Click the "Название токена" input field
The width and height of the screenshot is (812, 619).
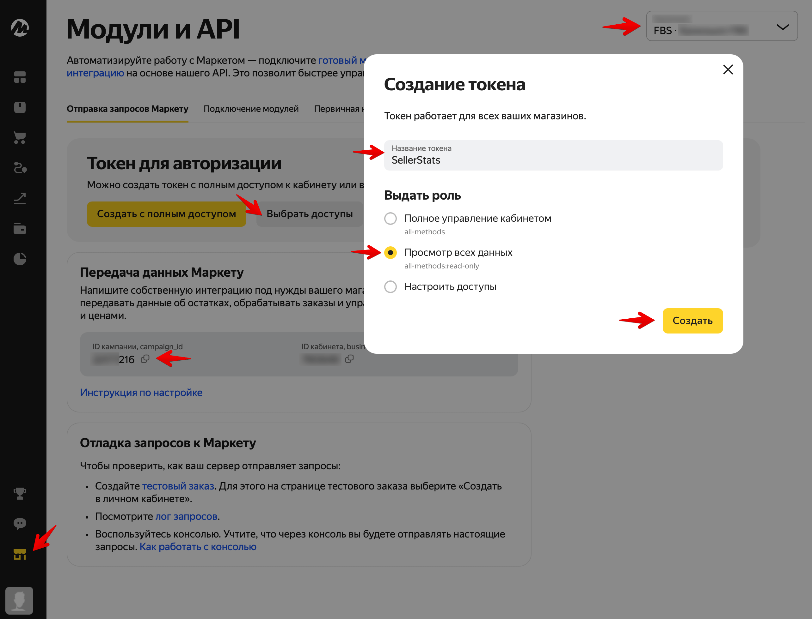[x=553, y=155]
